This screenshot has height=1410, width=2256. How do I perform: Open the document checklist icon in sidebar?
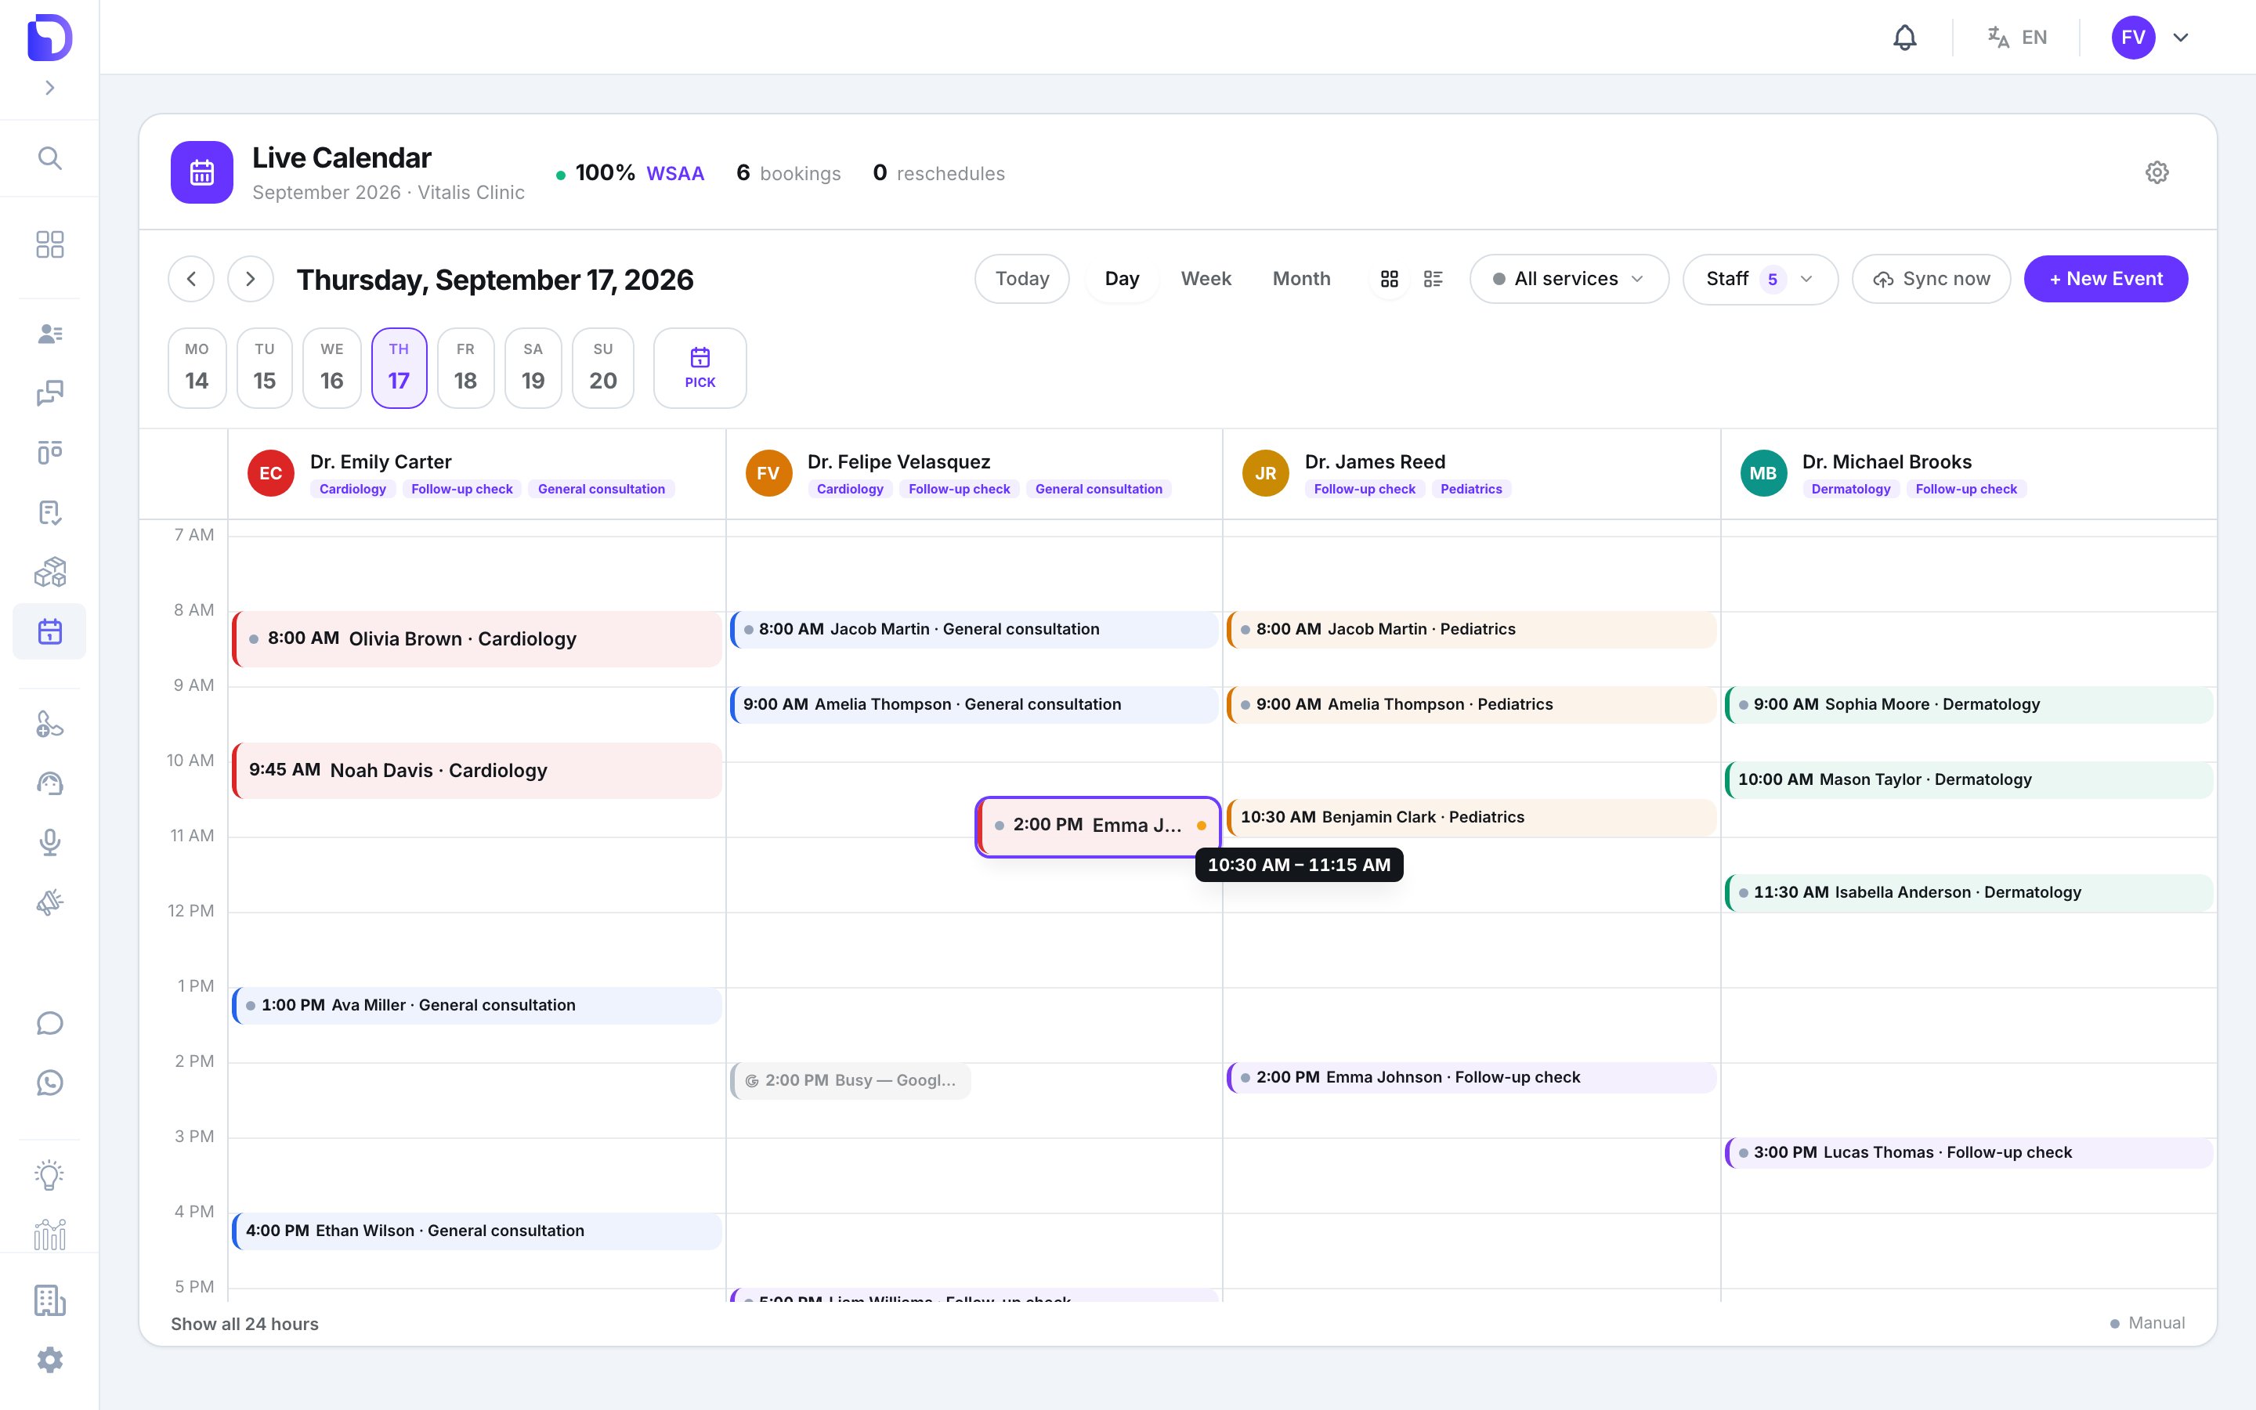49,512
